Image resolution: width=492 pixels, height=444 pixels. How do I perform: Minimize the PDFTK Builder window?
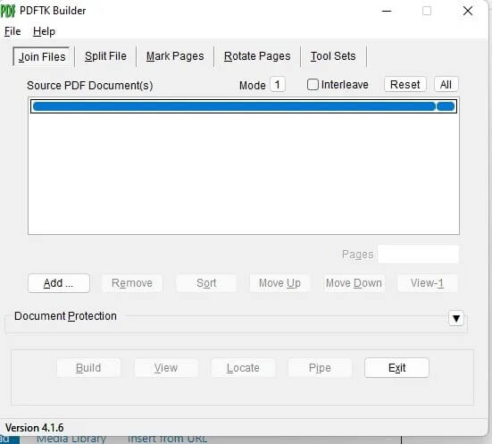coord(387,11)
